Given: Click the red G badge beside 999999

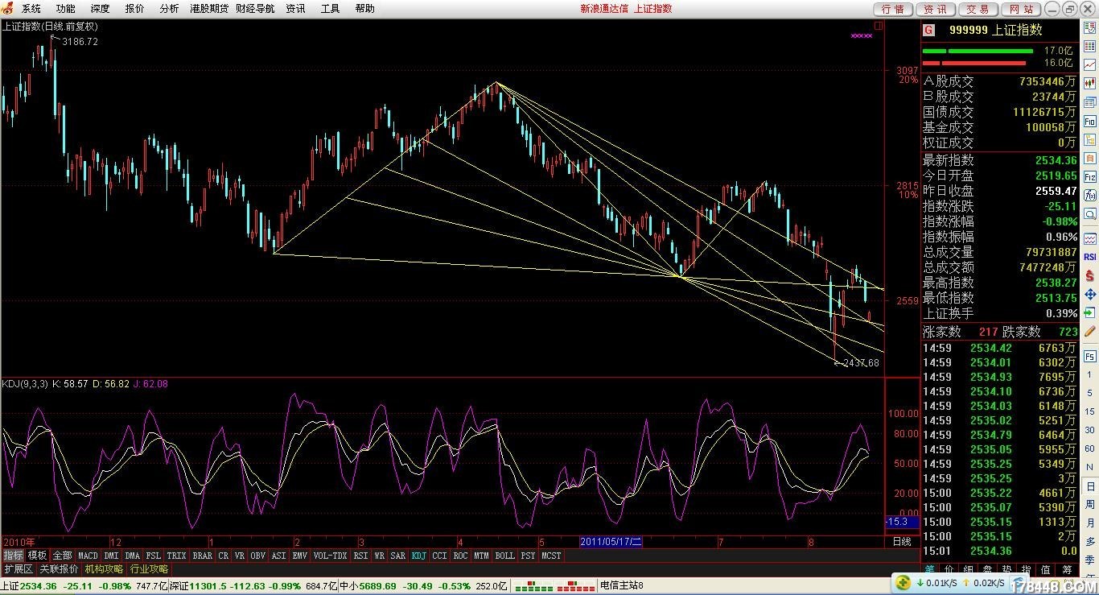Looking at the screenshot, I should click(x=928, y=30).
